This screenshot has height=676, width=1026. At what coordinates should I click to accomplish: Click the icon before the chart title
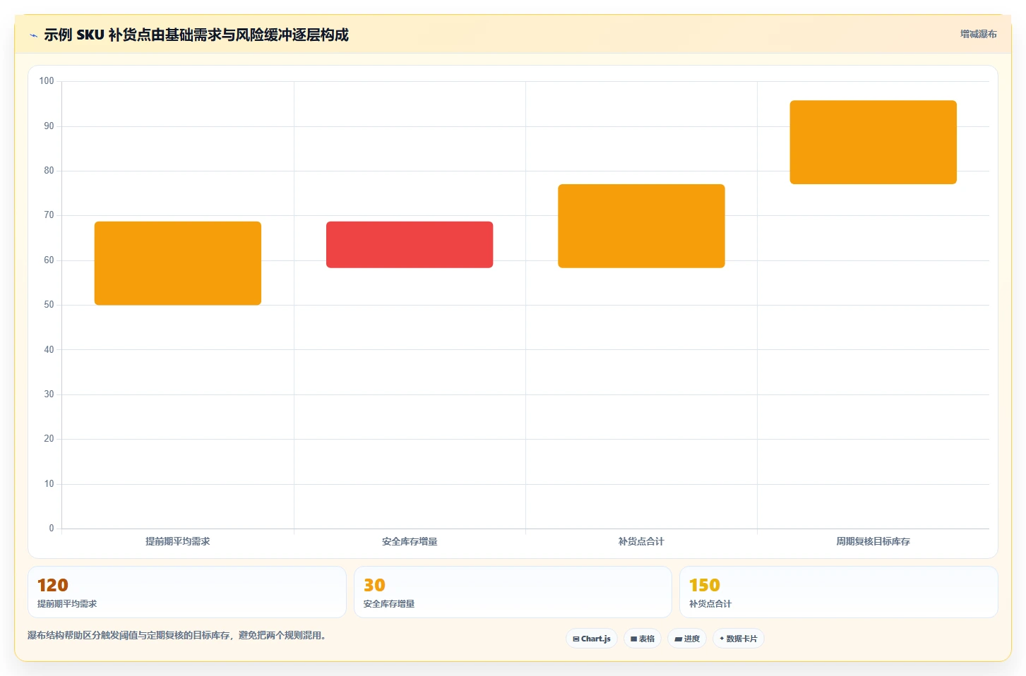(x=33, y=35)
